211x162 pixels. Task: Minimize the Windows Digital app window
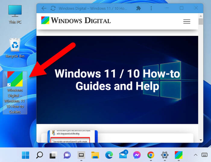167,8
